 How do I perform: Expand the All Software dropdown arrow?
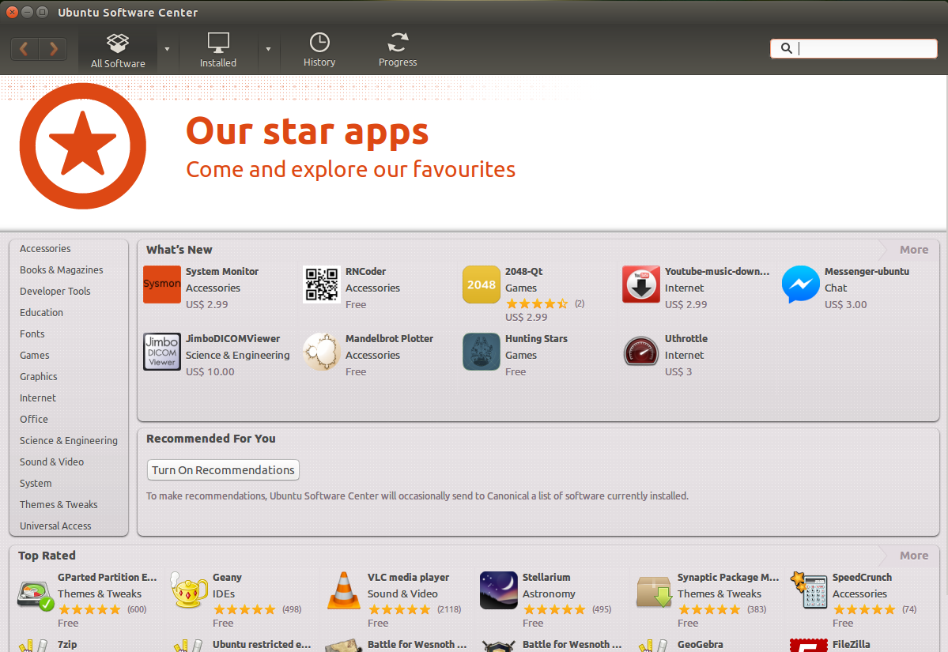click(x=167, y=50)
